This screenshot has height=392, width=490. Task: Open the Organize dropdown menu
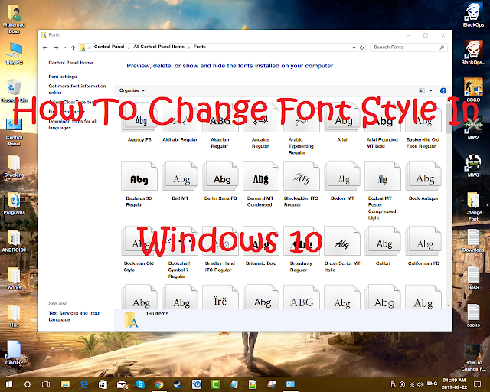pyautogui.click(x=132, y=90)
